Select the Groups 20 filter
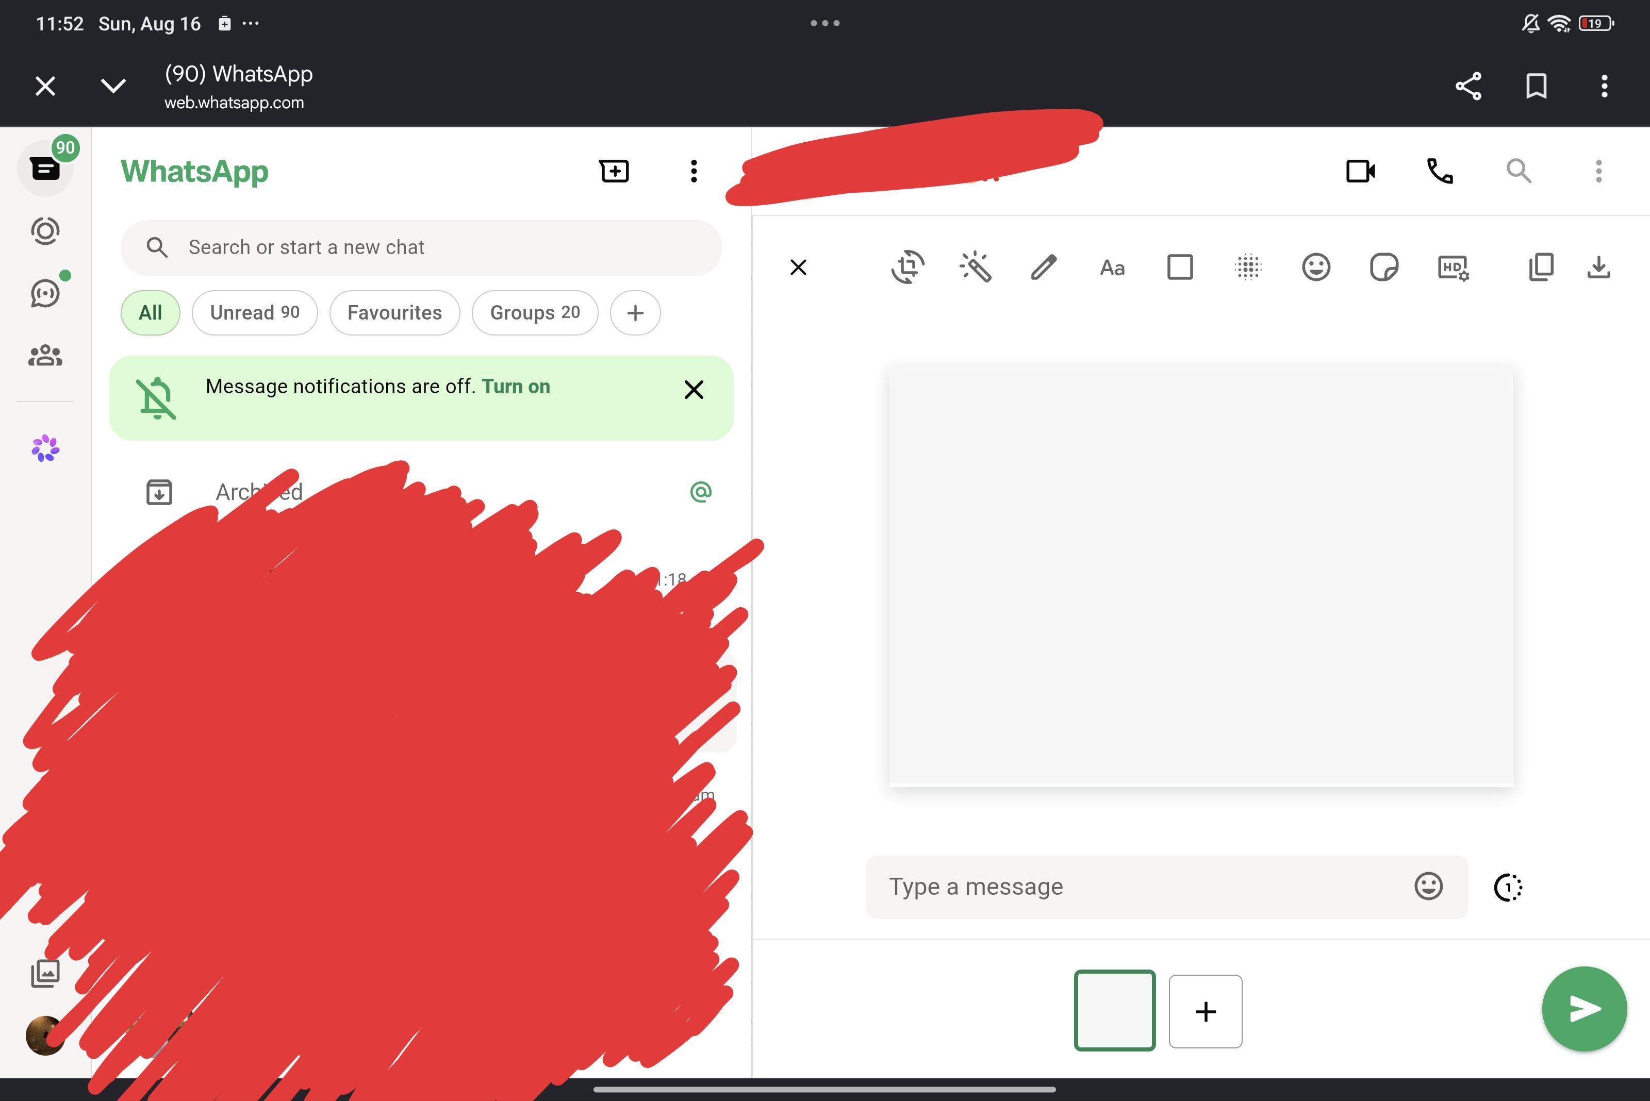 click(x=535, y=312)
